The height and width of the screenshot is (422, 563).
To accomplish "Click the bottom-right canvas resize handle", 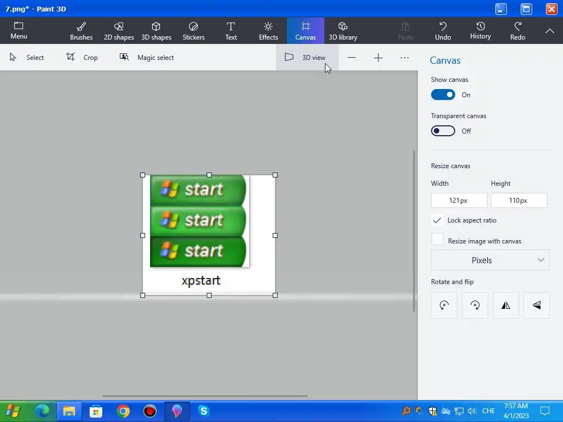I will 275,295.
